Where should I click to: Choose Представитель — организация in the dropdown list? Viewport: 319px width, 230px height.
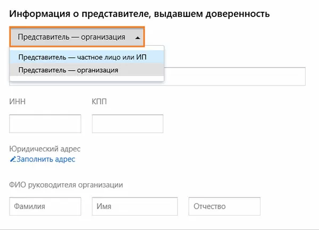click(68, 70)
